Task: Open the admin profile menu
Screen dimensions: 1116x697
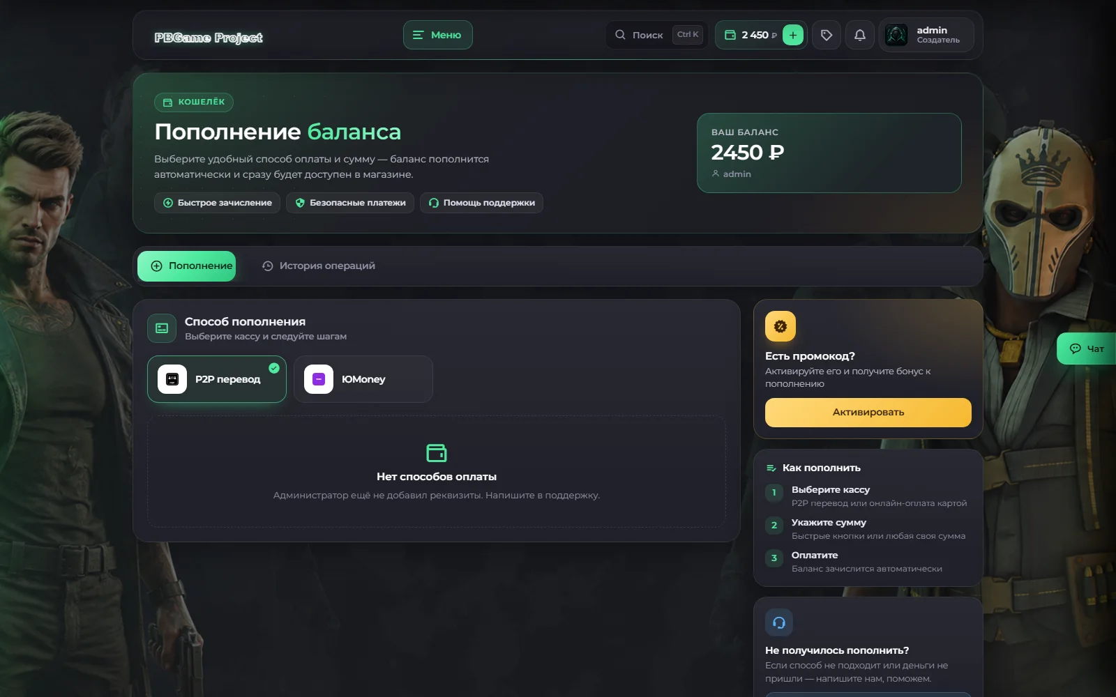Action: point(926,35)
